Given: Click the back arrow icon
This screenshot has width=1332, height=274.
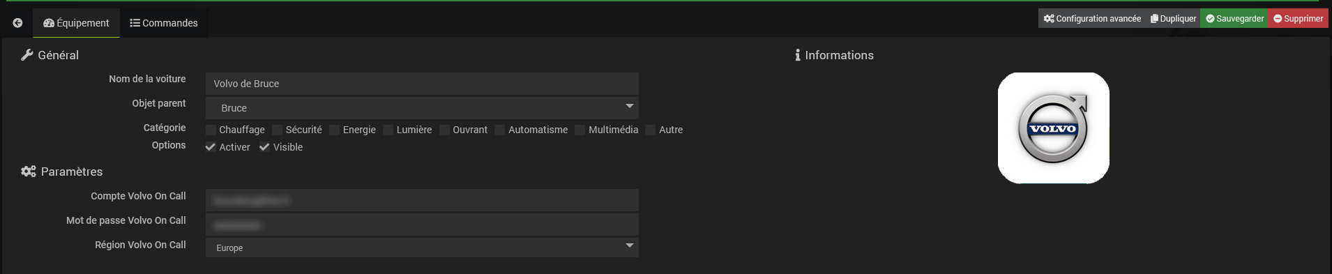Looking at the screenshot, I should pyautogui.click(x=17, y=23).
